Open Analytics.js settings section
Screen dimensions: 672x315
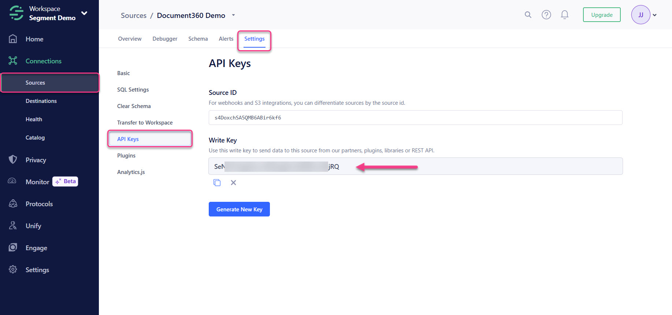pos(131,172)
